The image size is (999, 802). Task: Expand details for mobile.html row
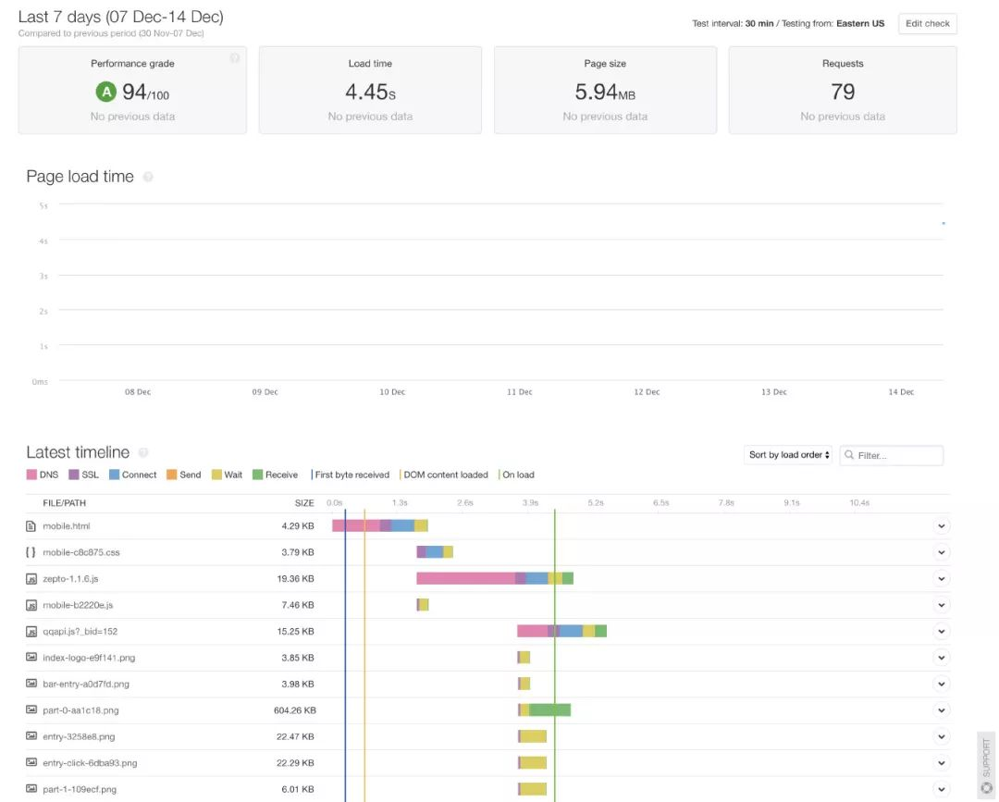point(941,526)
